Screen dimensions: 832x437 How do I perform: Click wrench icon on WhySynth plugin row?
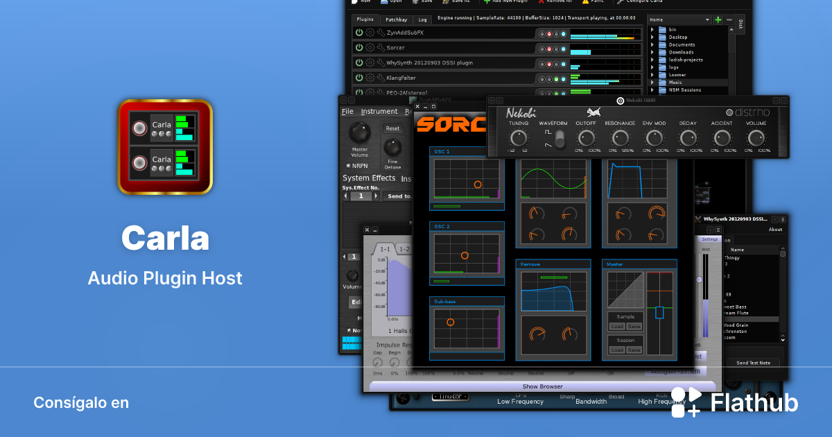pyautogui.click(x=380, y=63)
